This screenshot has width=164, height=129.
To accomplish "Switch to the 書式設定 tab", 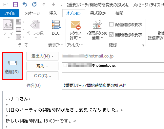I will [98, 13].
